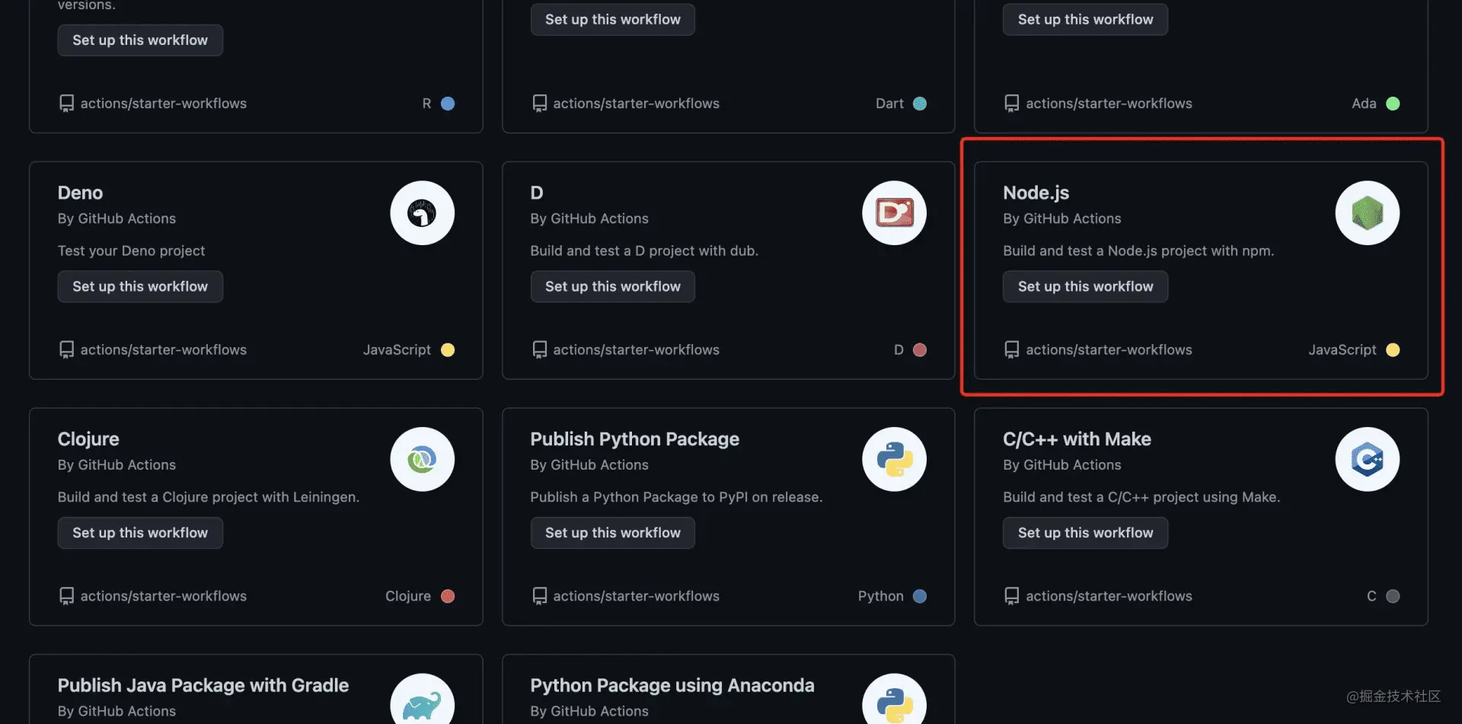The height and width of the screenshot is (724, 1462).
Task: Set up the Publish Python Package workflow
Action: pyautogui.click(x=613, y=533)
